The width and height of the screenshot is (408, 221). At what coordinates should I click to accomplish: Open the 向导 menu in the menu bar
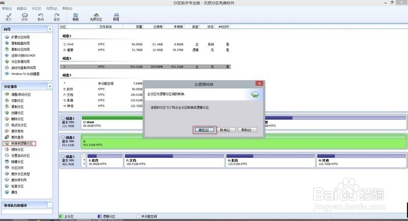click(52, 9)
